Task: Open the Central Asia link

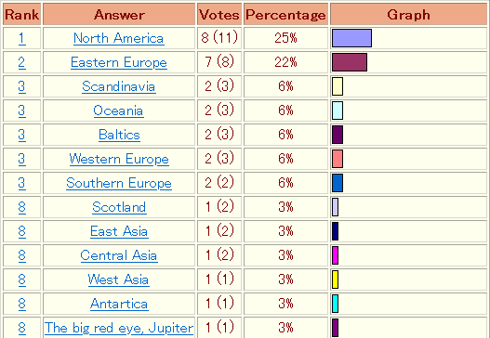Action: [119, 255]
